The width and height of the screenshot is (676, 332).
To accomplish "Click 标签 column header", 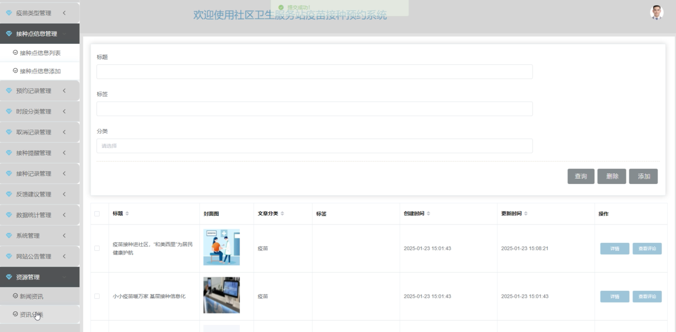I will pos(321,213).
